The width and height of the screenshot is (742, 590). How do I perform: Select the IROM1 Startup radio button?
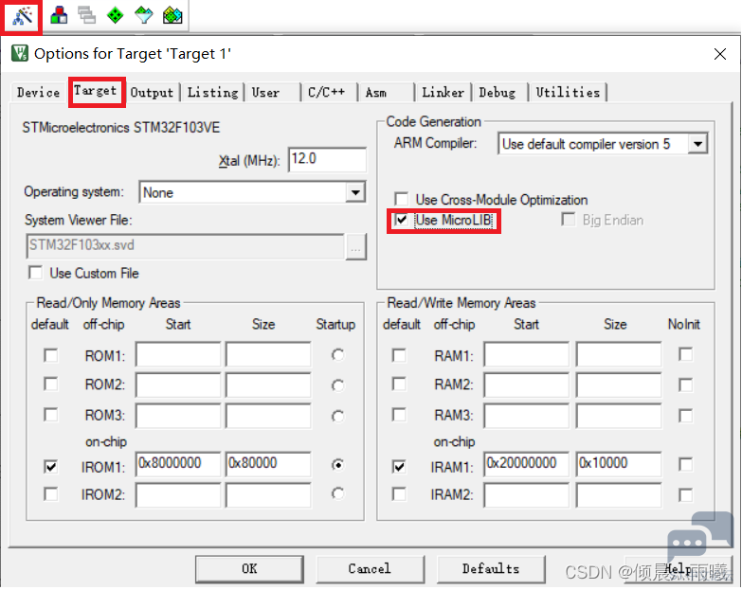click(337, 465)
